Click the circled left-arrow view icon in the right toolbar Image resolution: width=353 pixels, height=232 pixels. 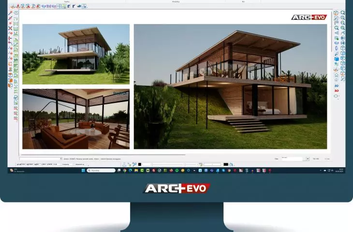(x=343, y=38)
